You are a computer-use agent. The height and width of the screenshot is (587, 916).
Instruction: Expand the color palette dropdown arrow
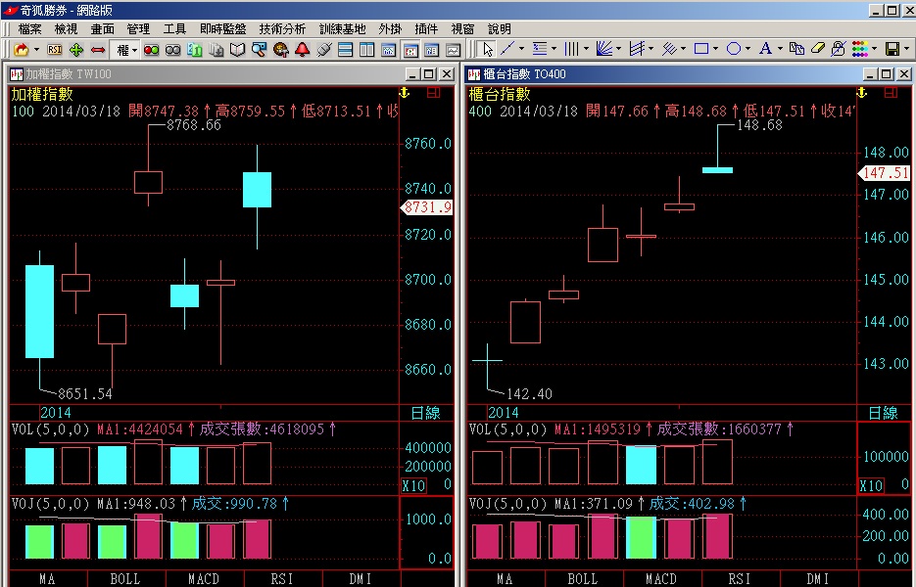(x=874, y=49)
